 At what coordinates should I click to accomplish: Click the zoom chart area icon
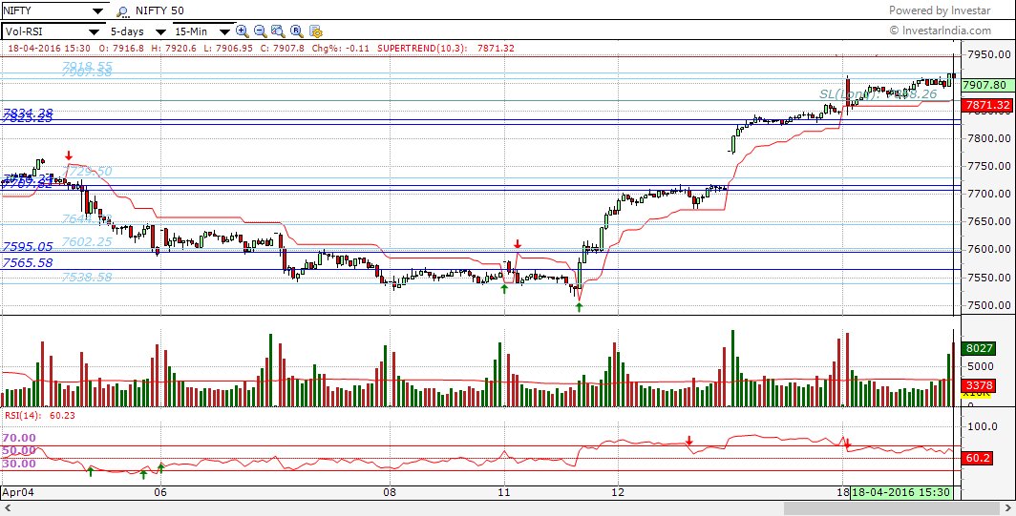[x=278, y=31]
